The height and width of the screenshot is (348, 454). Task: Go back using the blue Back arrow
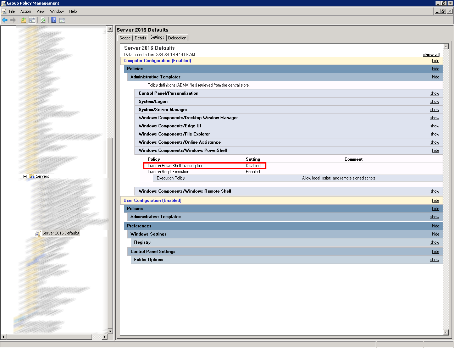5,20
